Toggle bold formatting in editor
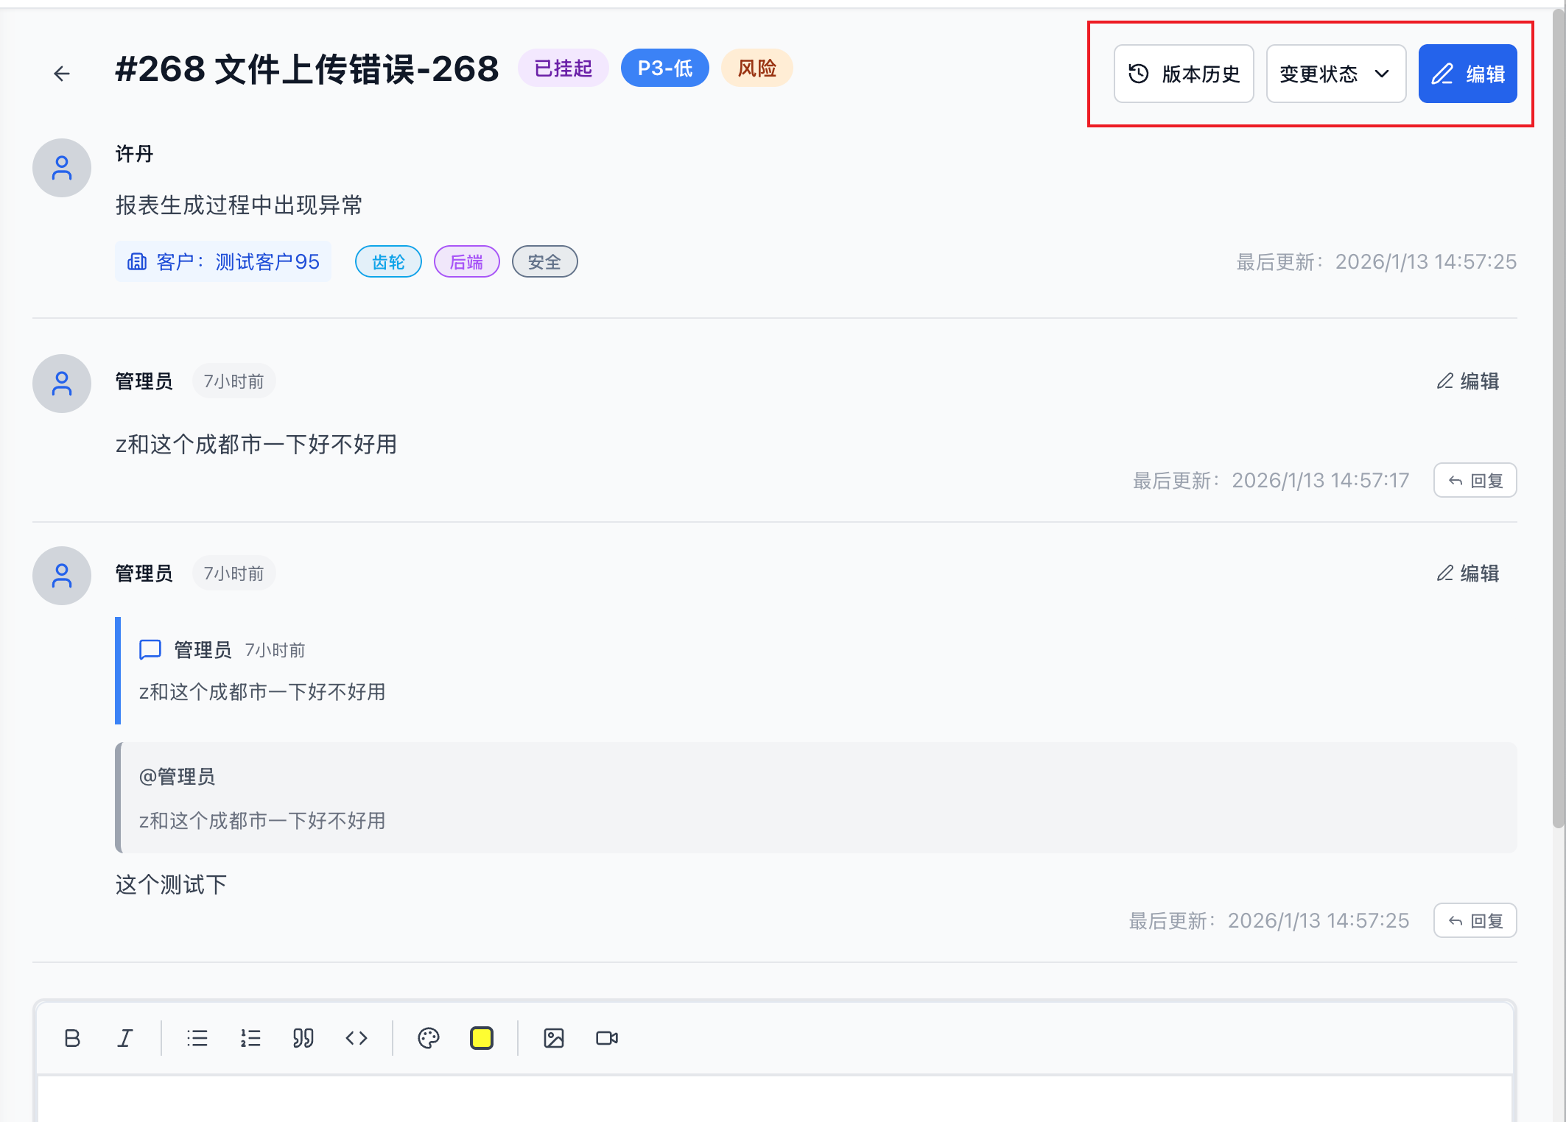This screenshot has width=1566, height=1122. click(x=72, y=1038)
